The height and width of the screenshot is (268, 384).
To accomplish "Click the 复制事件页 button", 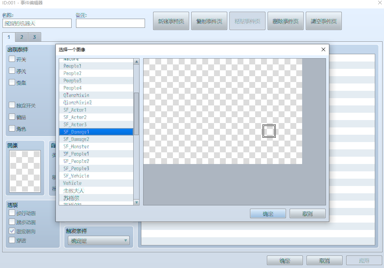I will [209, 21].
